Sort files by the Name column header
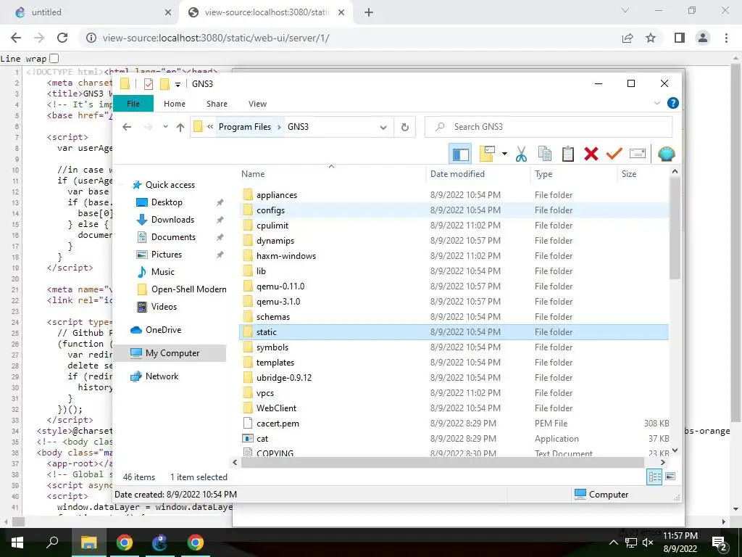The image size is (742, 557). [331, 174]
